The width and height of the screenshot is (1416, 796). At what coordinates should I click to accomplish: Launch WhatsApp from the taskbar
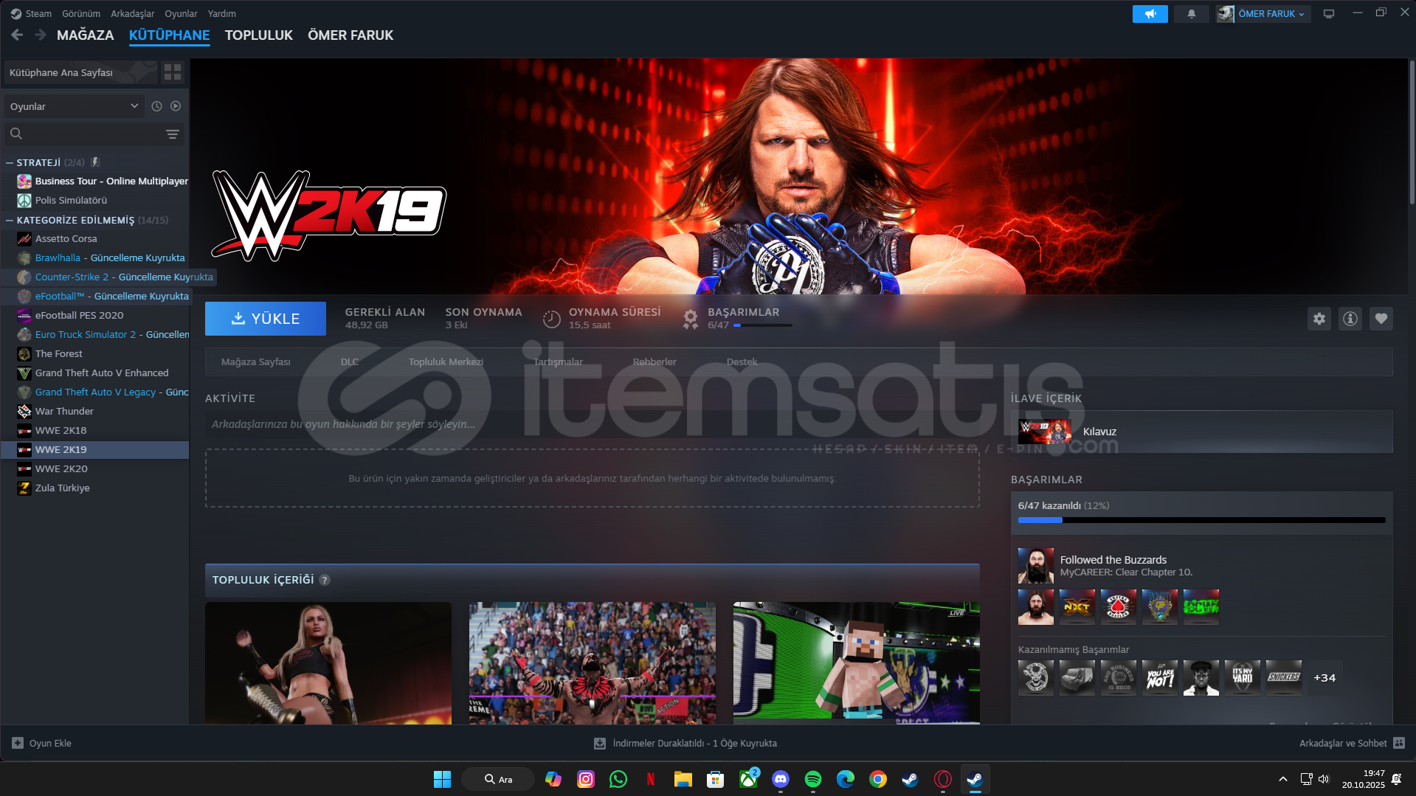pyautogui.click(x=618, y=779)
